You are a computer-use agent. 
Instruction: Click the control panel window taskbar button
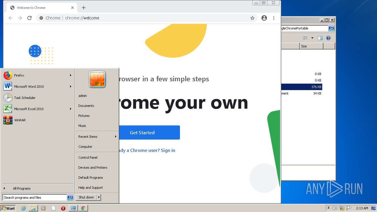(x=73, y=208)
